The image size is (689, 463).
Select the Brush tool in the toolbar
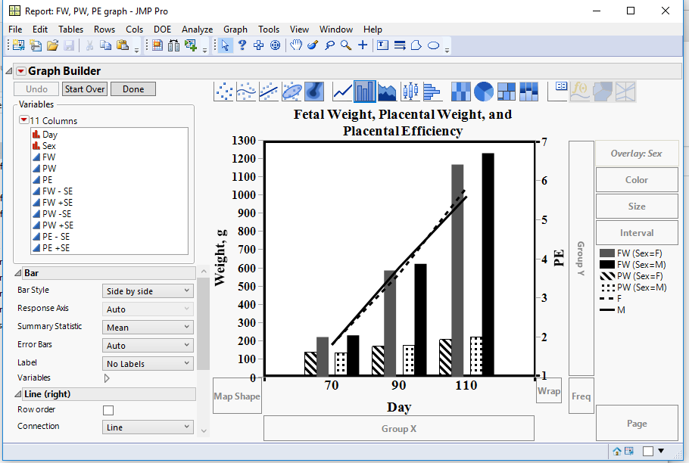click(x=312, y=45)
